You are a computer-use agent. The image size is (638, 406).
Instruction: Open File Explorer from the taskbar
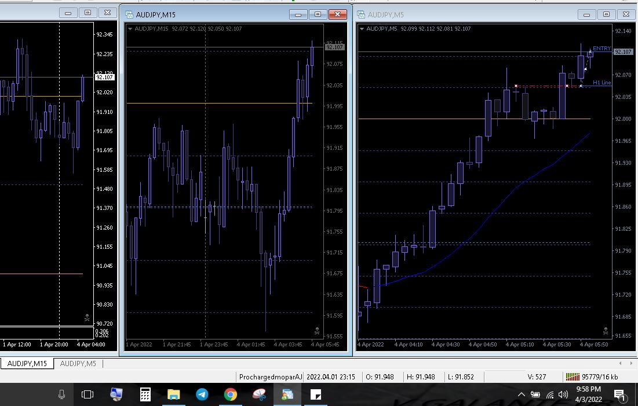(174, 394)
